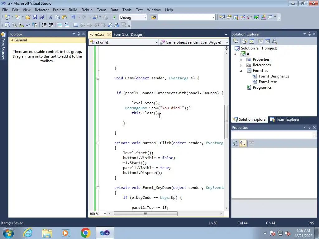Image resolution: width=319 pixels, height=239 pixels.
Task: Open the Debug configuration dropdown
Action: click(145, 17)
